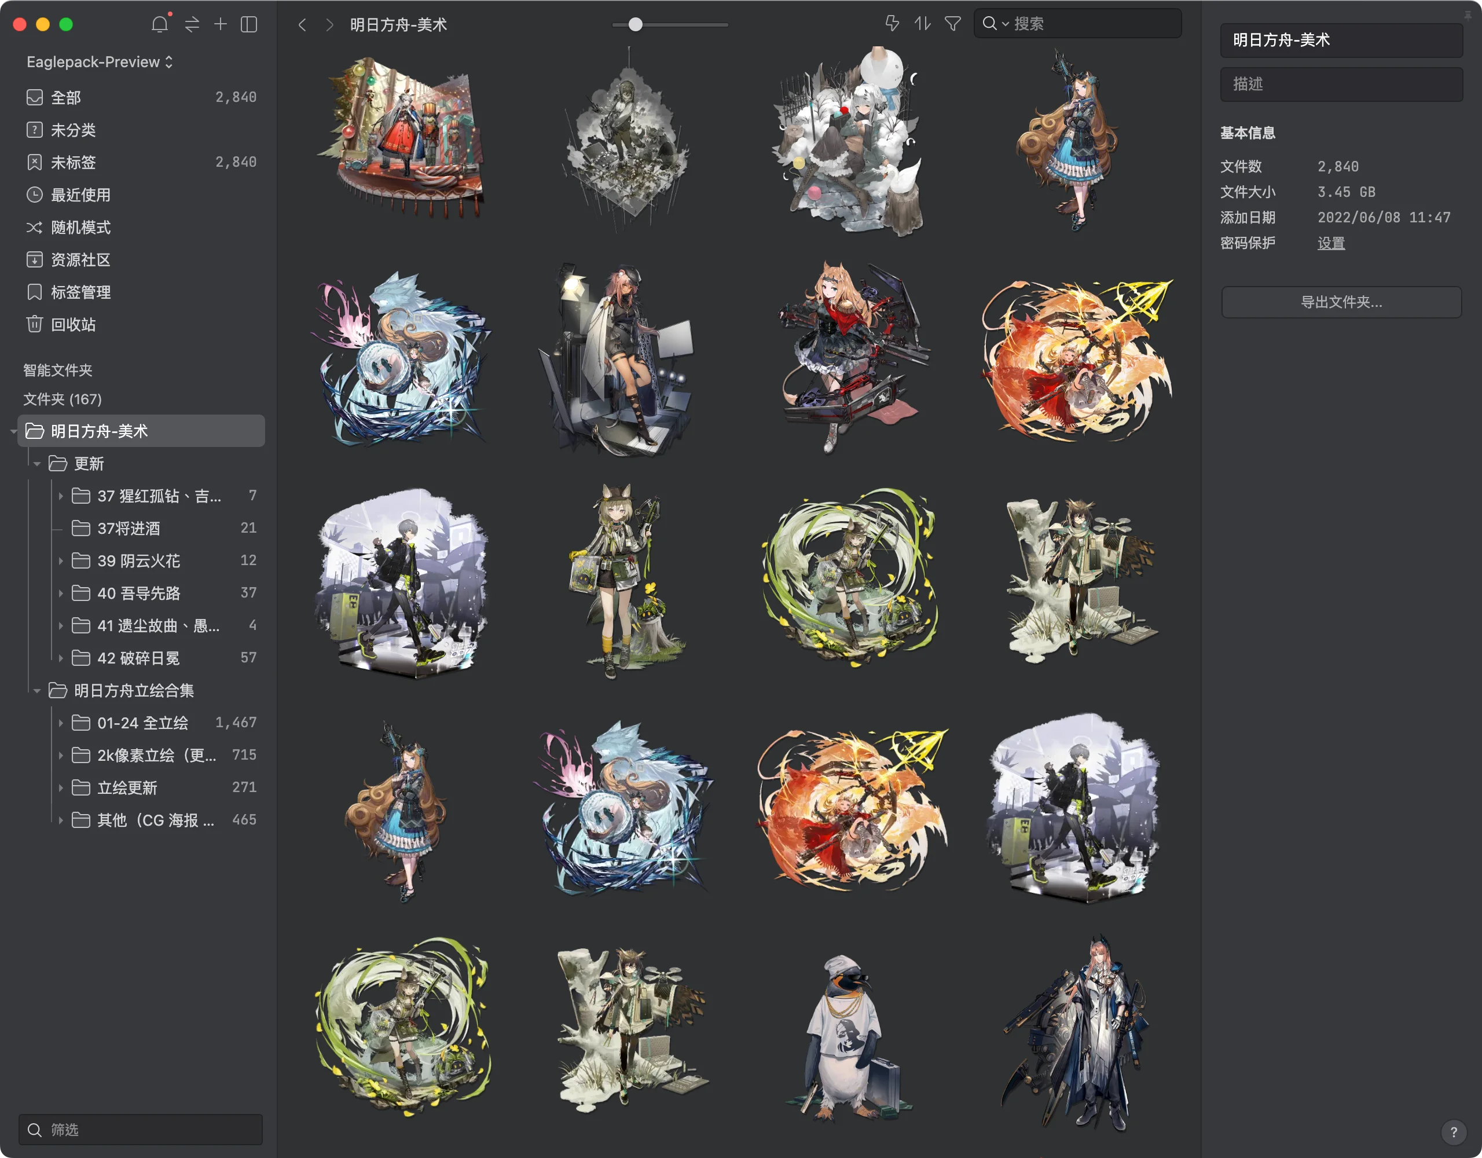Click the 2022/06/08 11:47 date value
This screenshot has width=1482, height=1158.
tap(1384, 217)
